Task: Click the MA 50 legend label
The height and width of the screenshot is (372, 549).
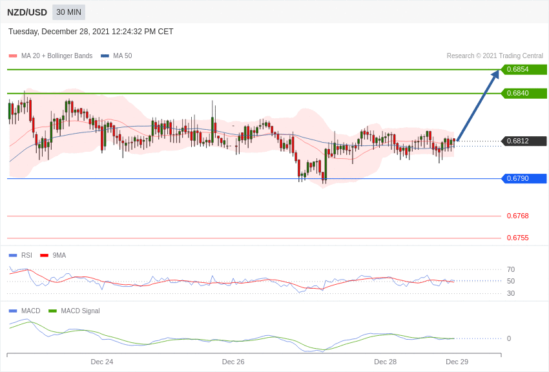Action: [123, 56]
